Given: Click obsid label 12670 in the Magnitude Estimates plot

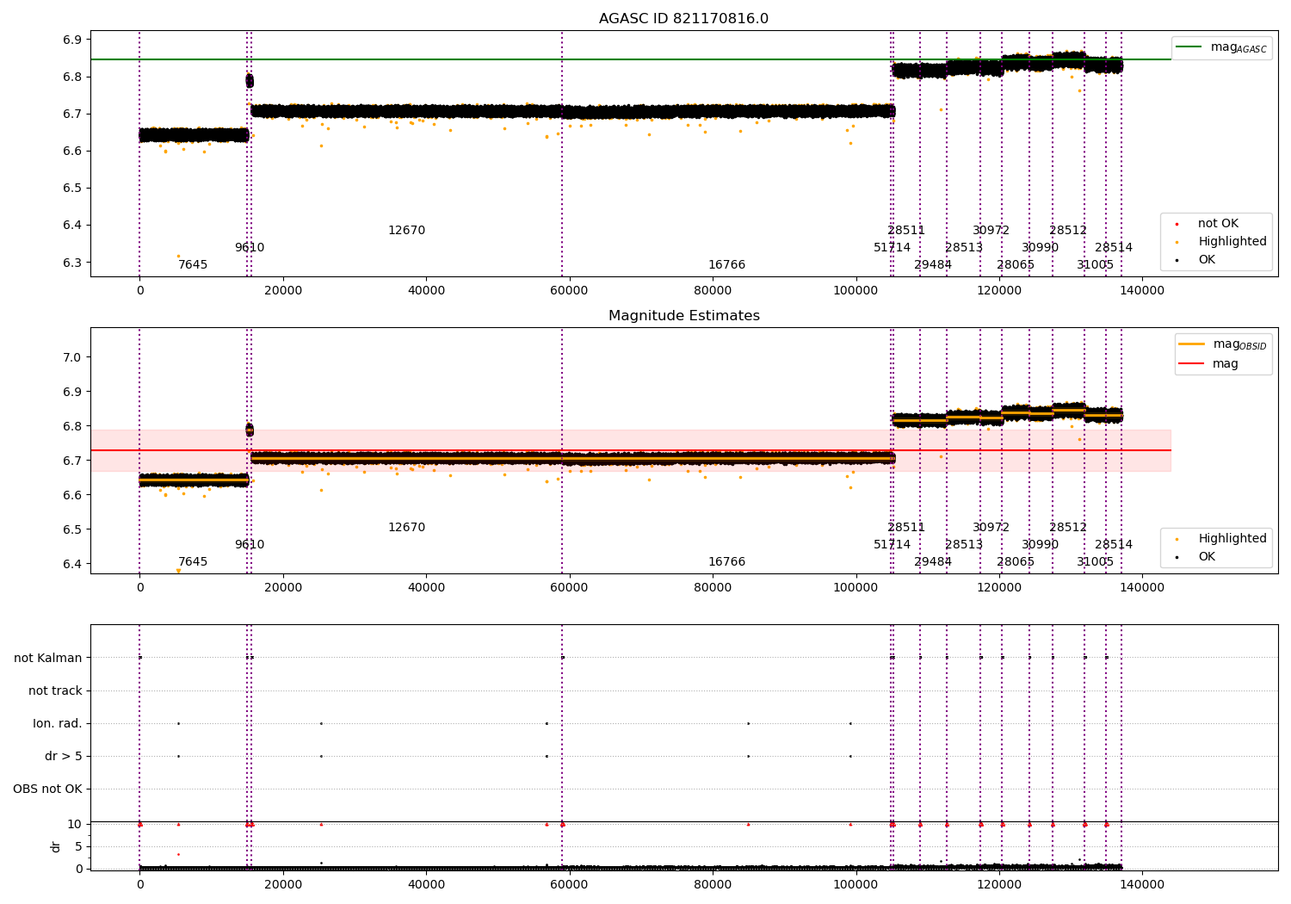Looking at the screenshot, I should [x=406, y=528].
